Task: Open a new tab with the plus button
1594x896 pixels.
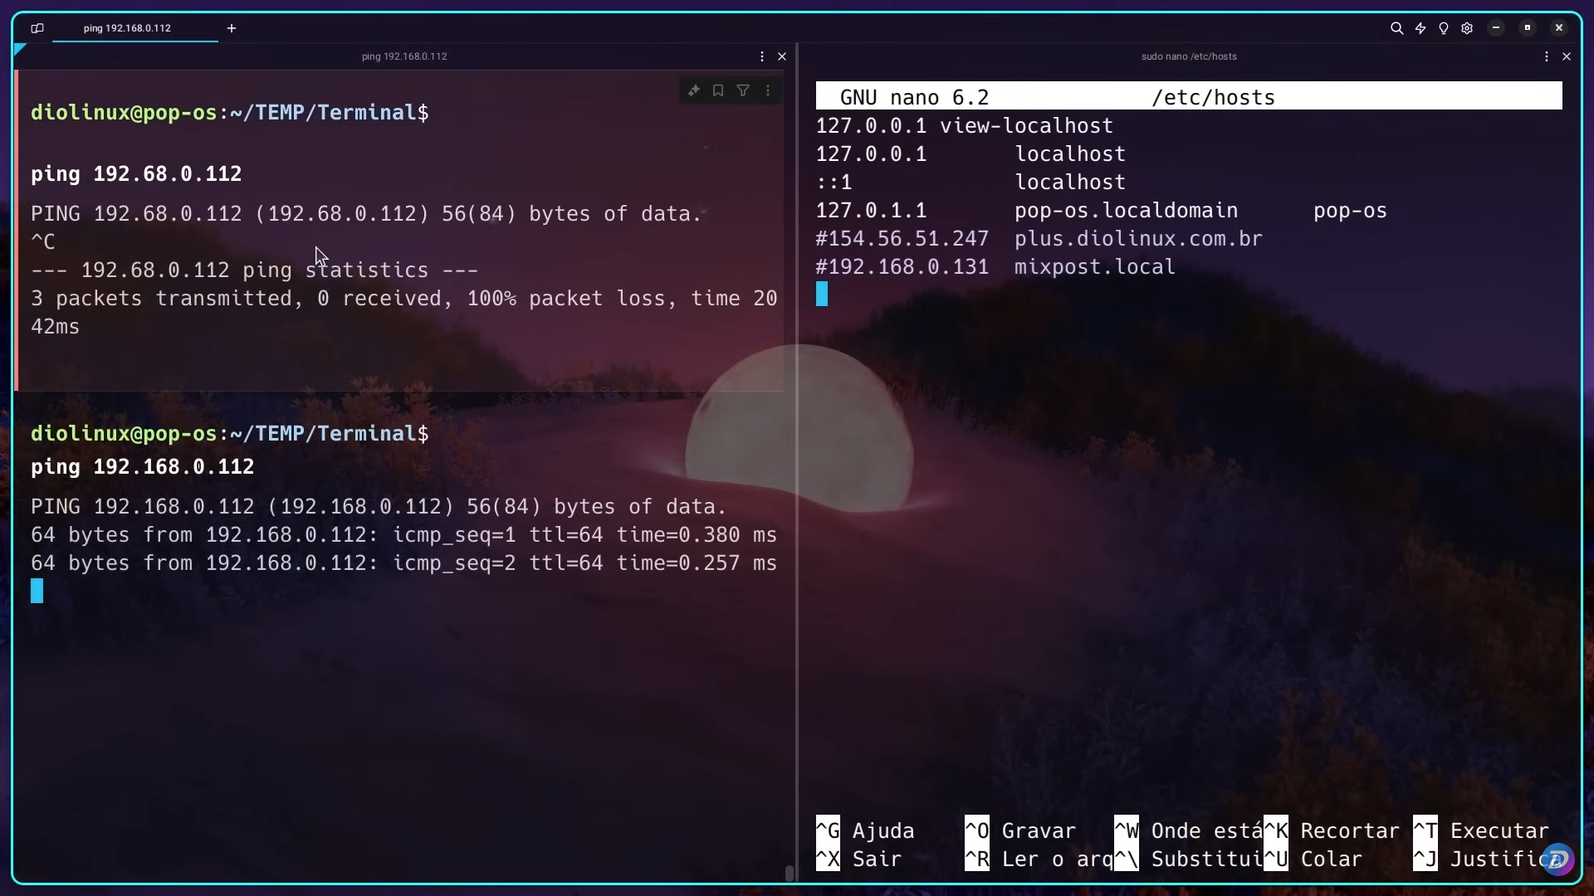Action: (x=231, y=27)
